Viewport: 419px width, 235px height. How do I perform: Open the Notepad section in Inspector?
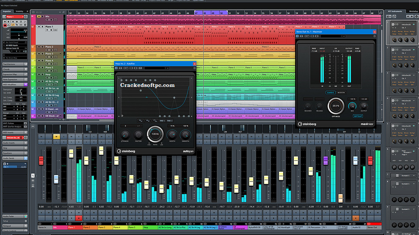tap(15, 226)
